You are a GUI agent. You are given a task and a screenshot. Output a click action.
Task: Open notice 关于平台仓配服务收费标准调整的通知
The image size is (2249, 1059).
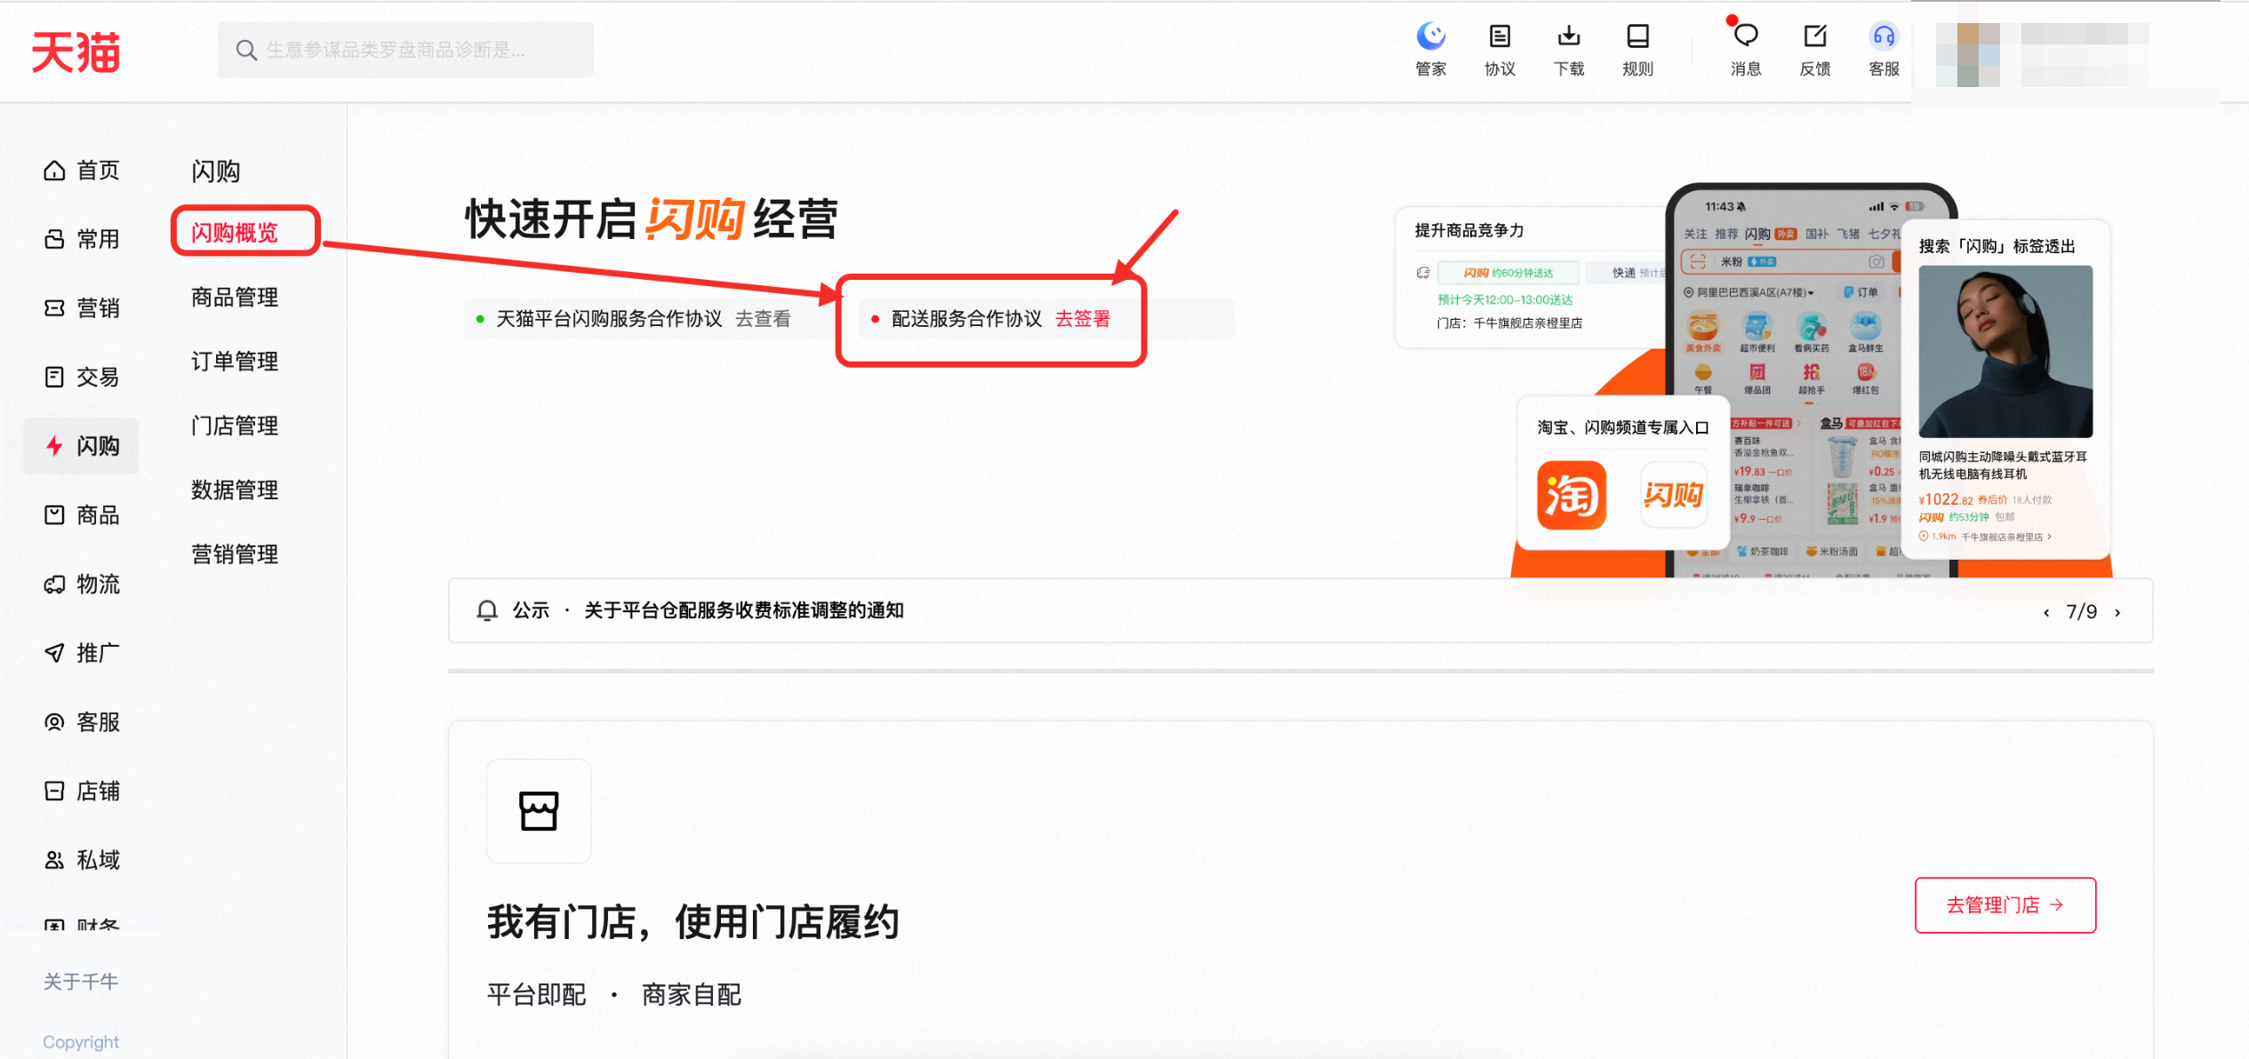743,610
